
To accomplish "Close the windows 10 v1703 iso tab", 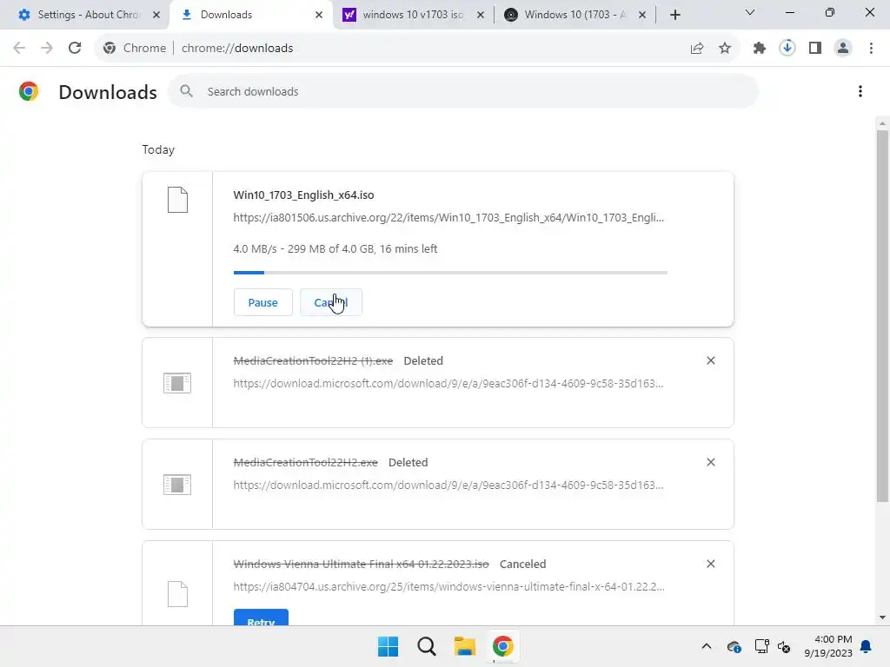I will click(x=480, y=15).
